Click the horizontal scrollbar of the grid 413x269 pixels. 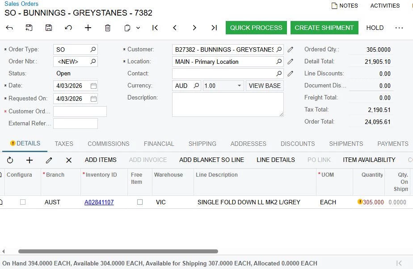tap(118, 252)
